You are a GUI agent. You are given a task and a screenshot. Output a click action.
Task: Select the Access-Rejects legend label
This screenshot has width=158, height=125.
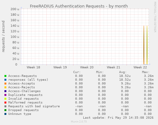tap(22, 87)
